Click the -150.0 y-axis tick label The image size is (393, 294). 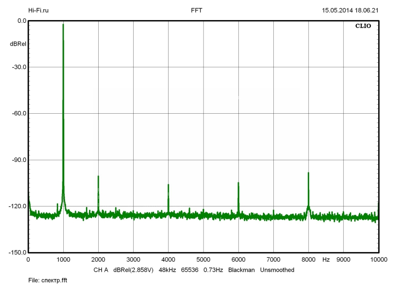(17, 253)
